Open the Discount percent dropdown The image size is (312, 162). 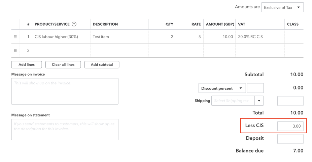tap(222, 88)
